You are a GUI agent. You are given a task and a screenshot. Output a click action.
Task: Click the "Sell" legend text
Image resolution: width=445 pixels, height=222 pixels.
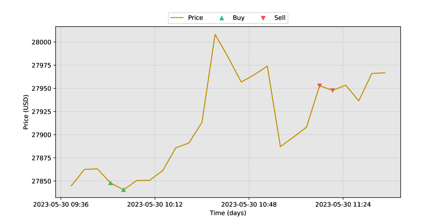(x=280, y=18)
